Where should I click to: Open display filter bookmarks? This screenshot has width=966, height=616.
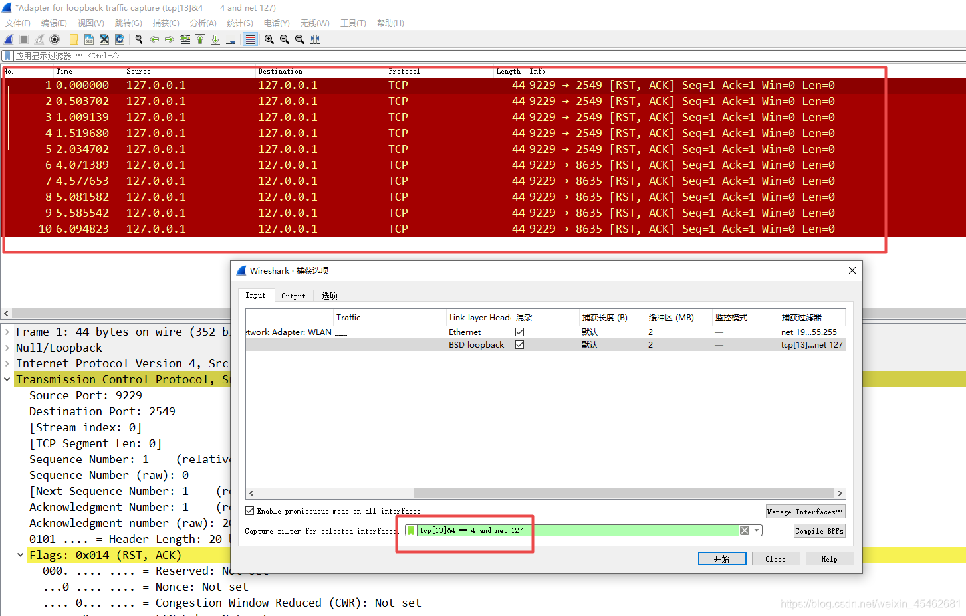pos(7,56)
